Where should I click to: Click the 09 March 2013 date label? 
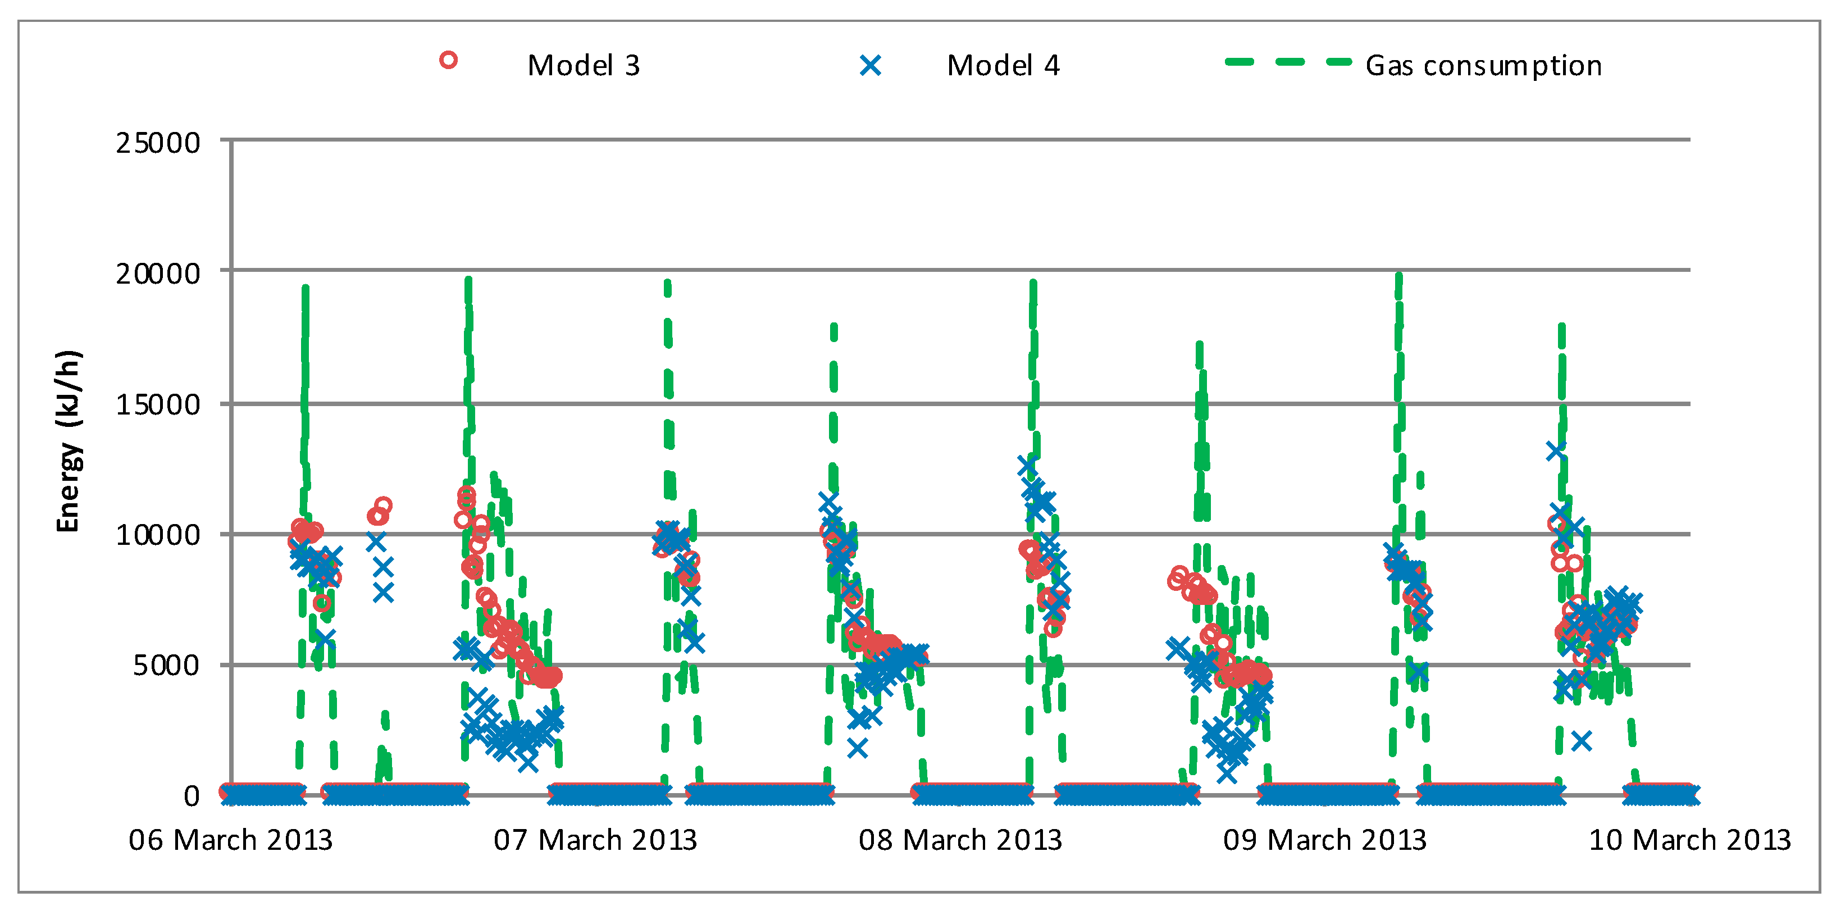pyautogui.click(x=1325, y=840)
